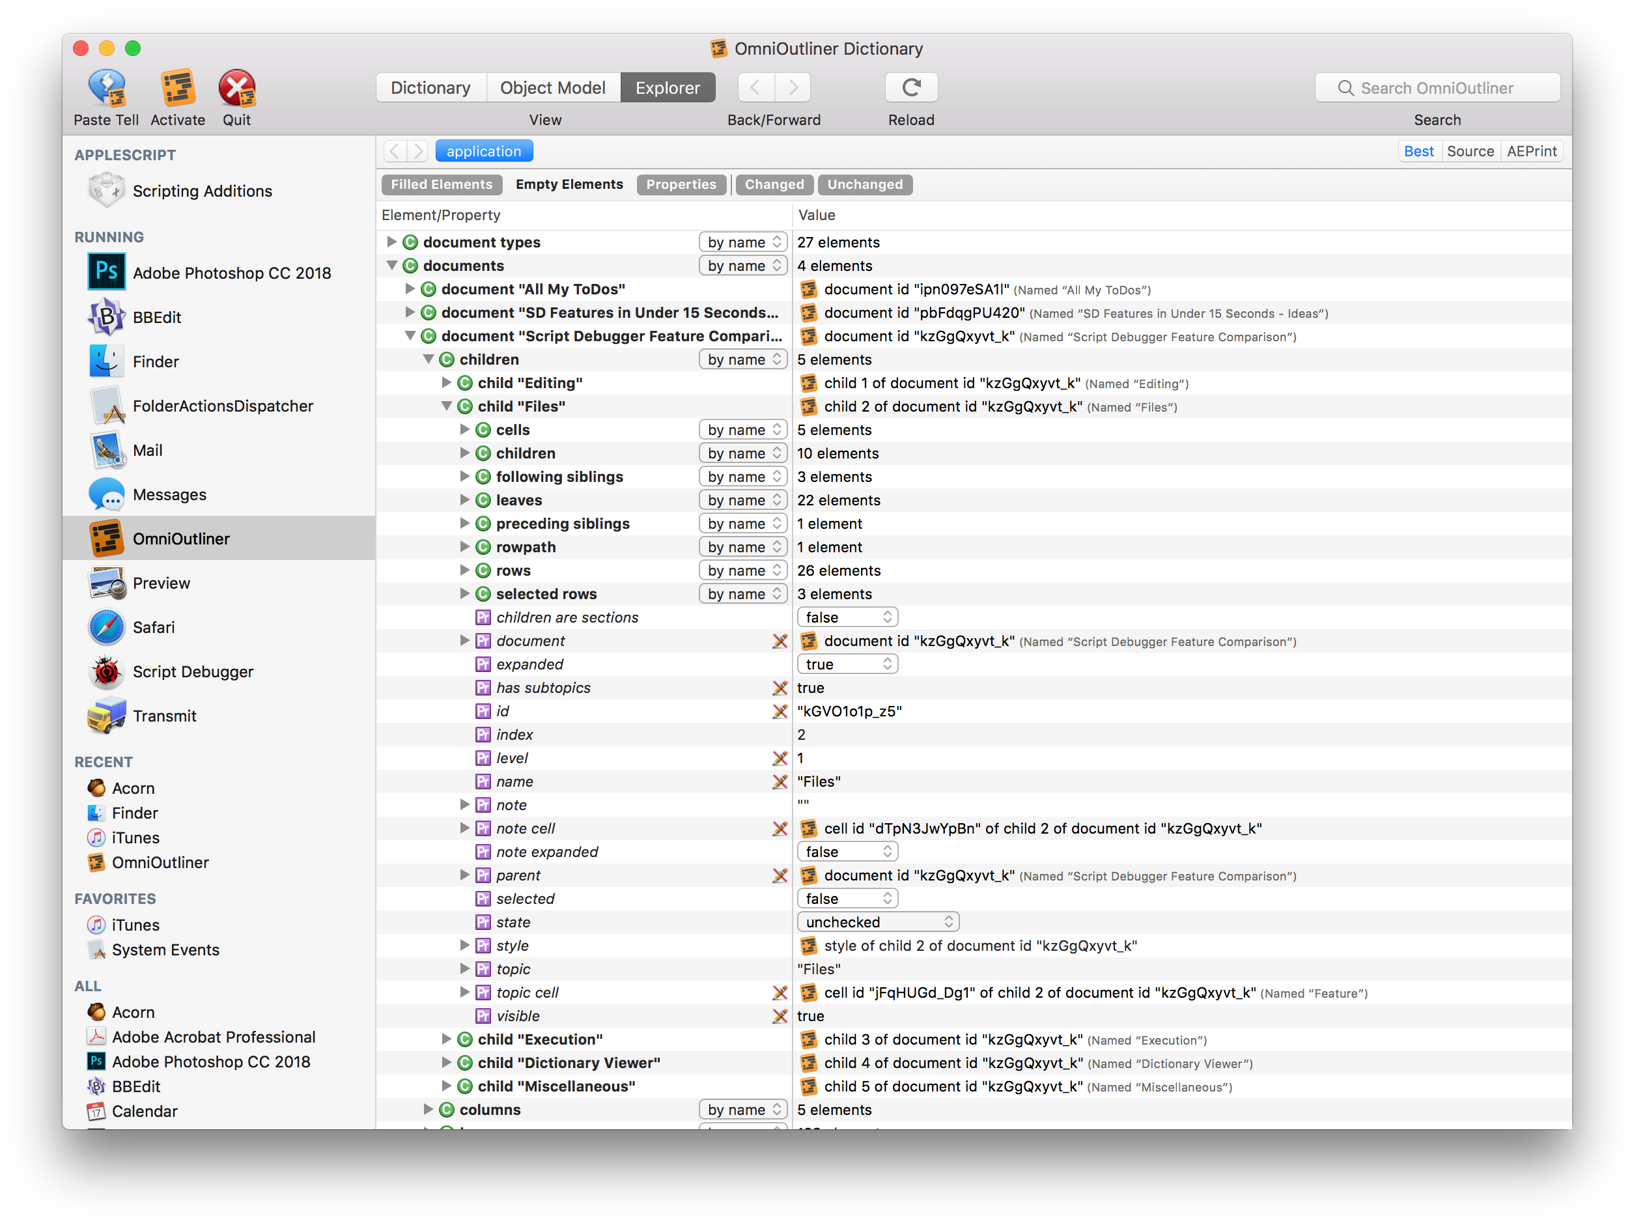The height and width of the screenshot is (1225, 1634).
Task: Open the "by name" popup next to documents
Action: pos(742,265)
